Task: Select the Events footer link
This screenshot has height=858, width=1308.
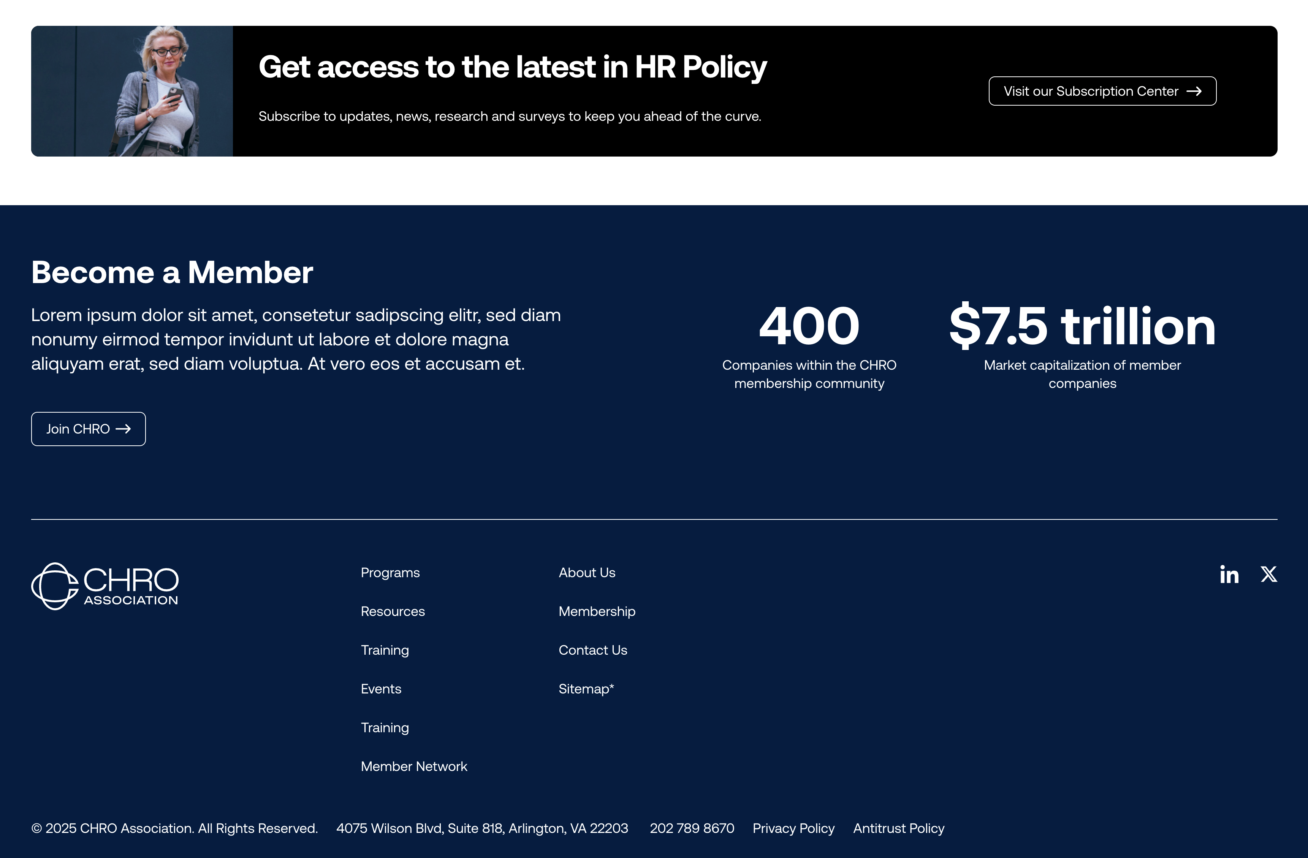Action: point(381,689)
